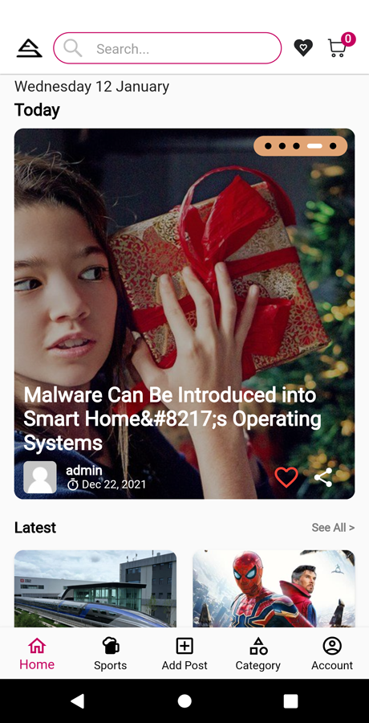Open the wishlist heart icon in header
This screenshot has height=723, width=369.
click(303, 47)
